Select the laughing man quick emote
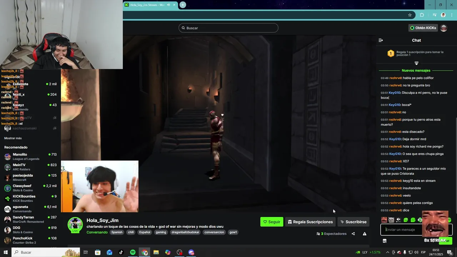457x257 pixels. point(384,220)
